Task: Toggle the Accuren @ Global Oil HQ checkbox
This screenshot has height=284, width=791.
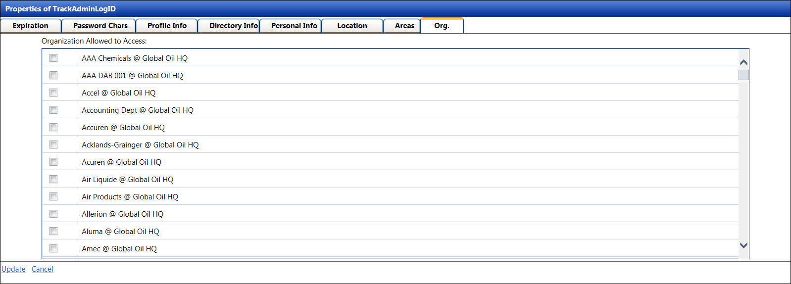Action: coord(53,127)
